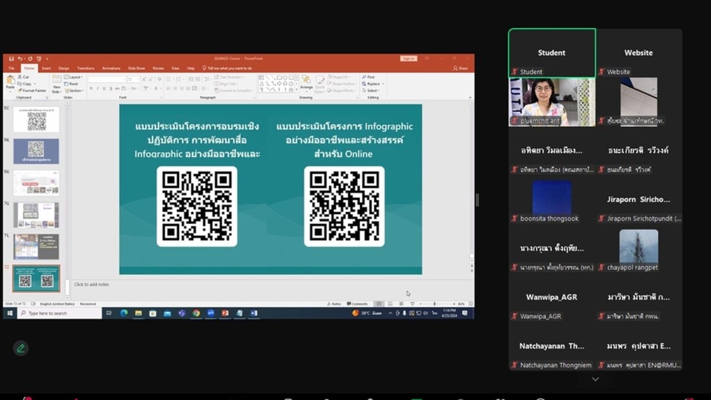Image resolution: width=711 pixels, height=400 pixels.
Task: Collapse the PowerPoint ribbon
Action: click(471, 97)
